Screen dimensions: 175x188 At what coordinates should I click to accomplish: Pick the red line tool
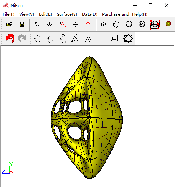tap(103, 38)
